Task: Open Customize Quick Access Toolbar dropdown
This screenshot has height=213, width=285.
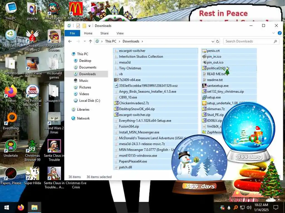Action: pos(89,26)
